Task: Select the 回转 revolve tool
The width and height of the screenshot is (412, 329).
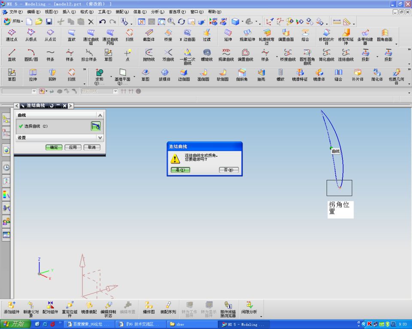Action: pyautogui.click(x=52, y=75)
